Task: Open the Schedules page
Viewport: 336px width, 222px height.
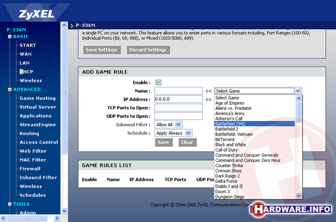Action: pos(32,195)
